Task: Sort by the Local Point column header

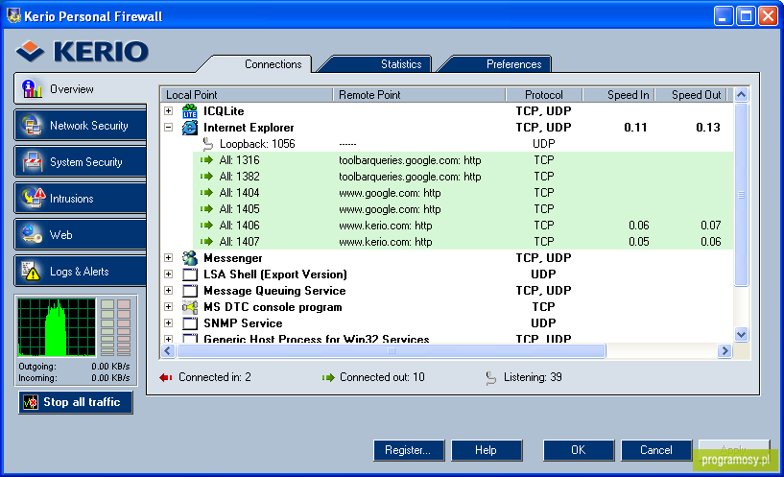Action: point(247,95)
